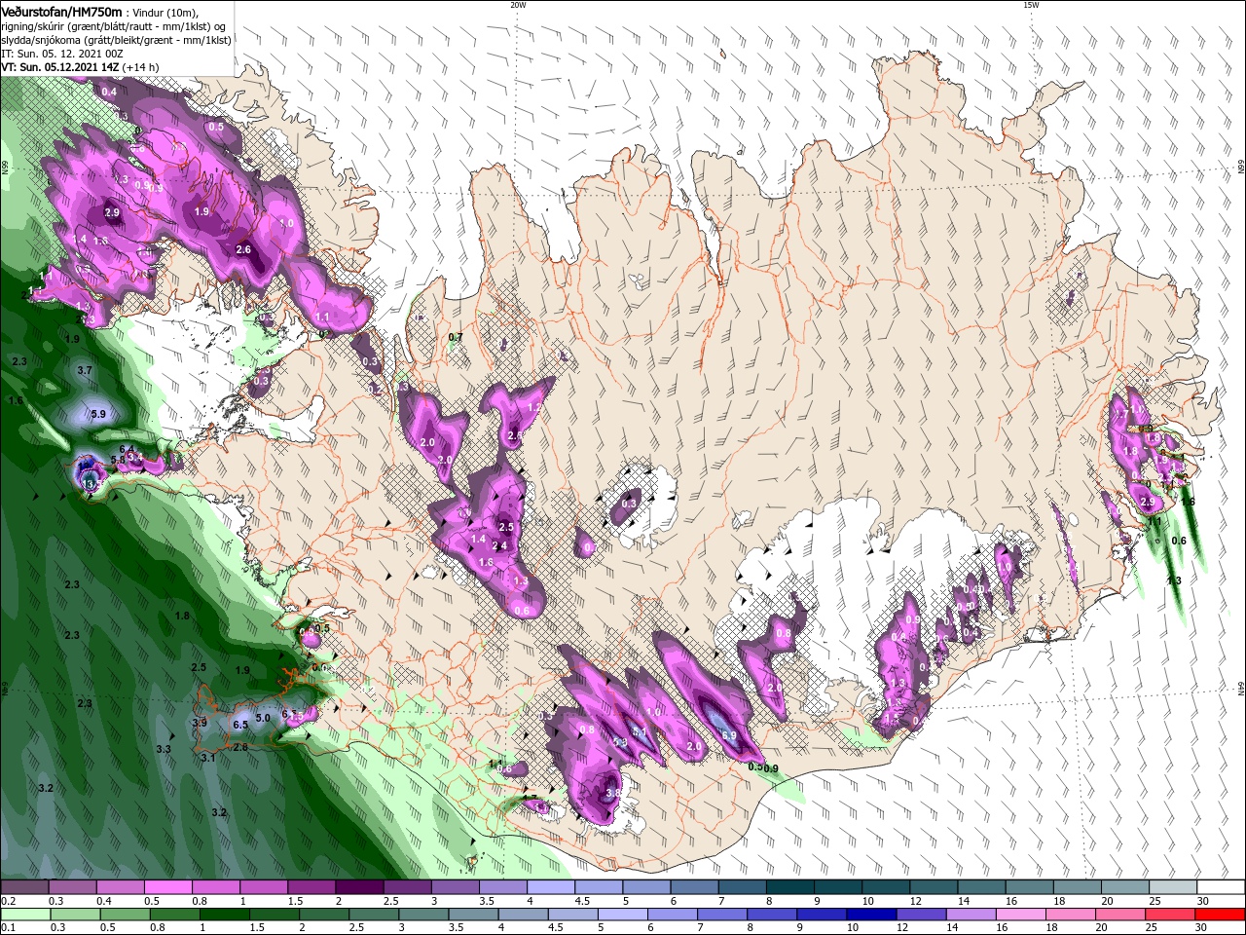Pick the palest green rain swatch at 0.1
This screenshot has width=1246, height=935.
pyautogui.click(x=24, y=914)
